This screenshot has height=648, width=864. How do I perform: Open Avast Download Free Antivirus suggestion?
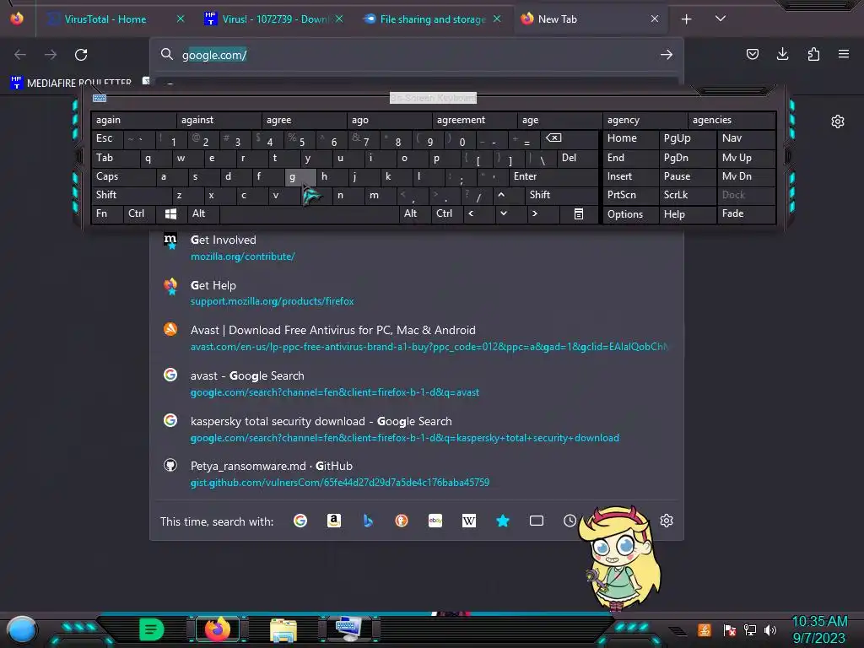click(x=417, y=337)
